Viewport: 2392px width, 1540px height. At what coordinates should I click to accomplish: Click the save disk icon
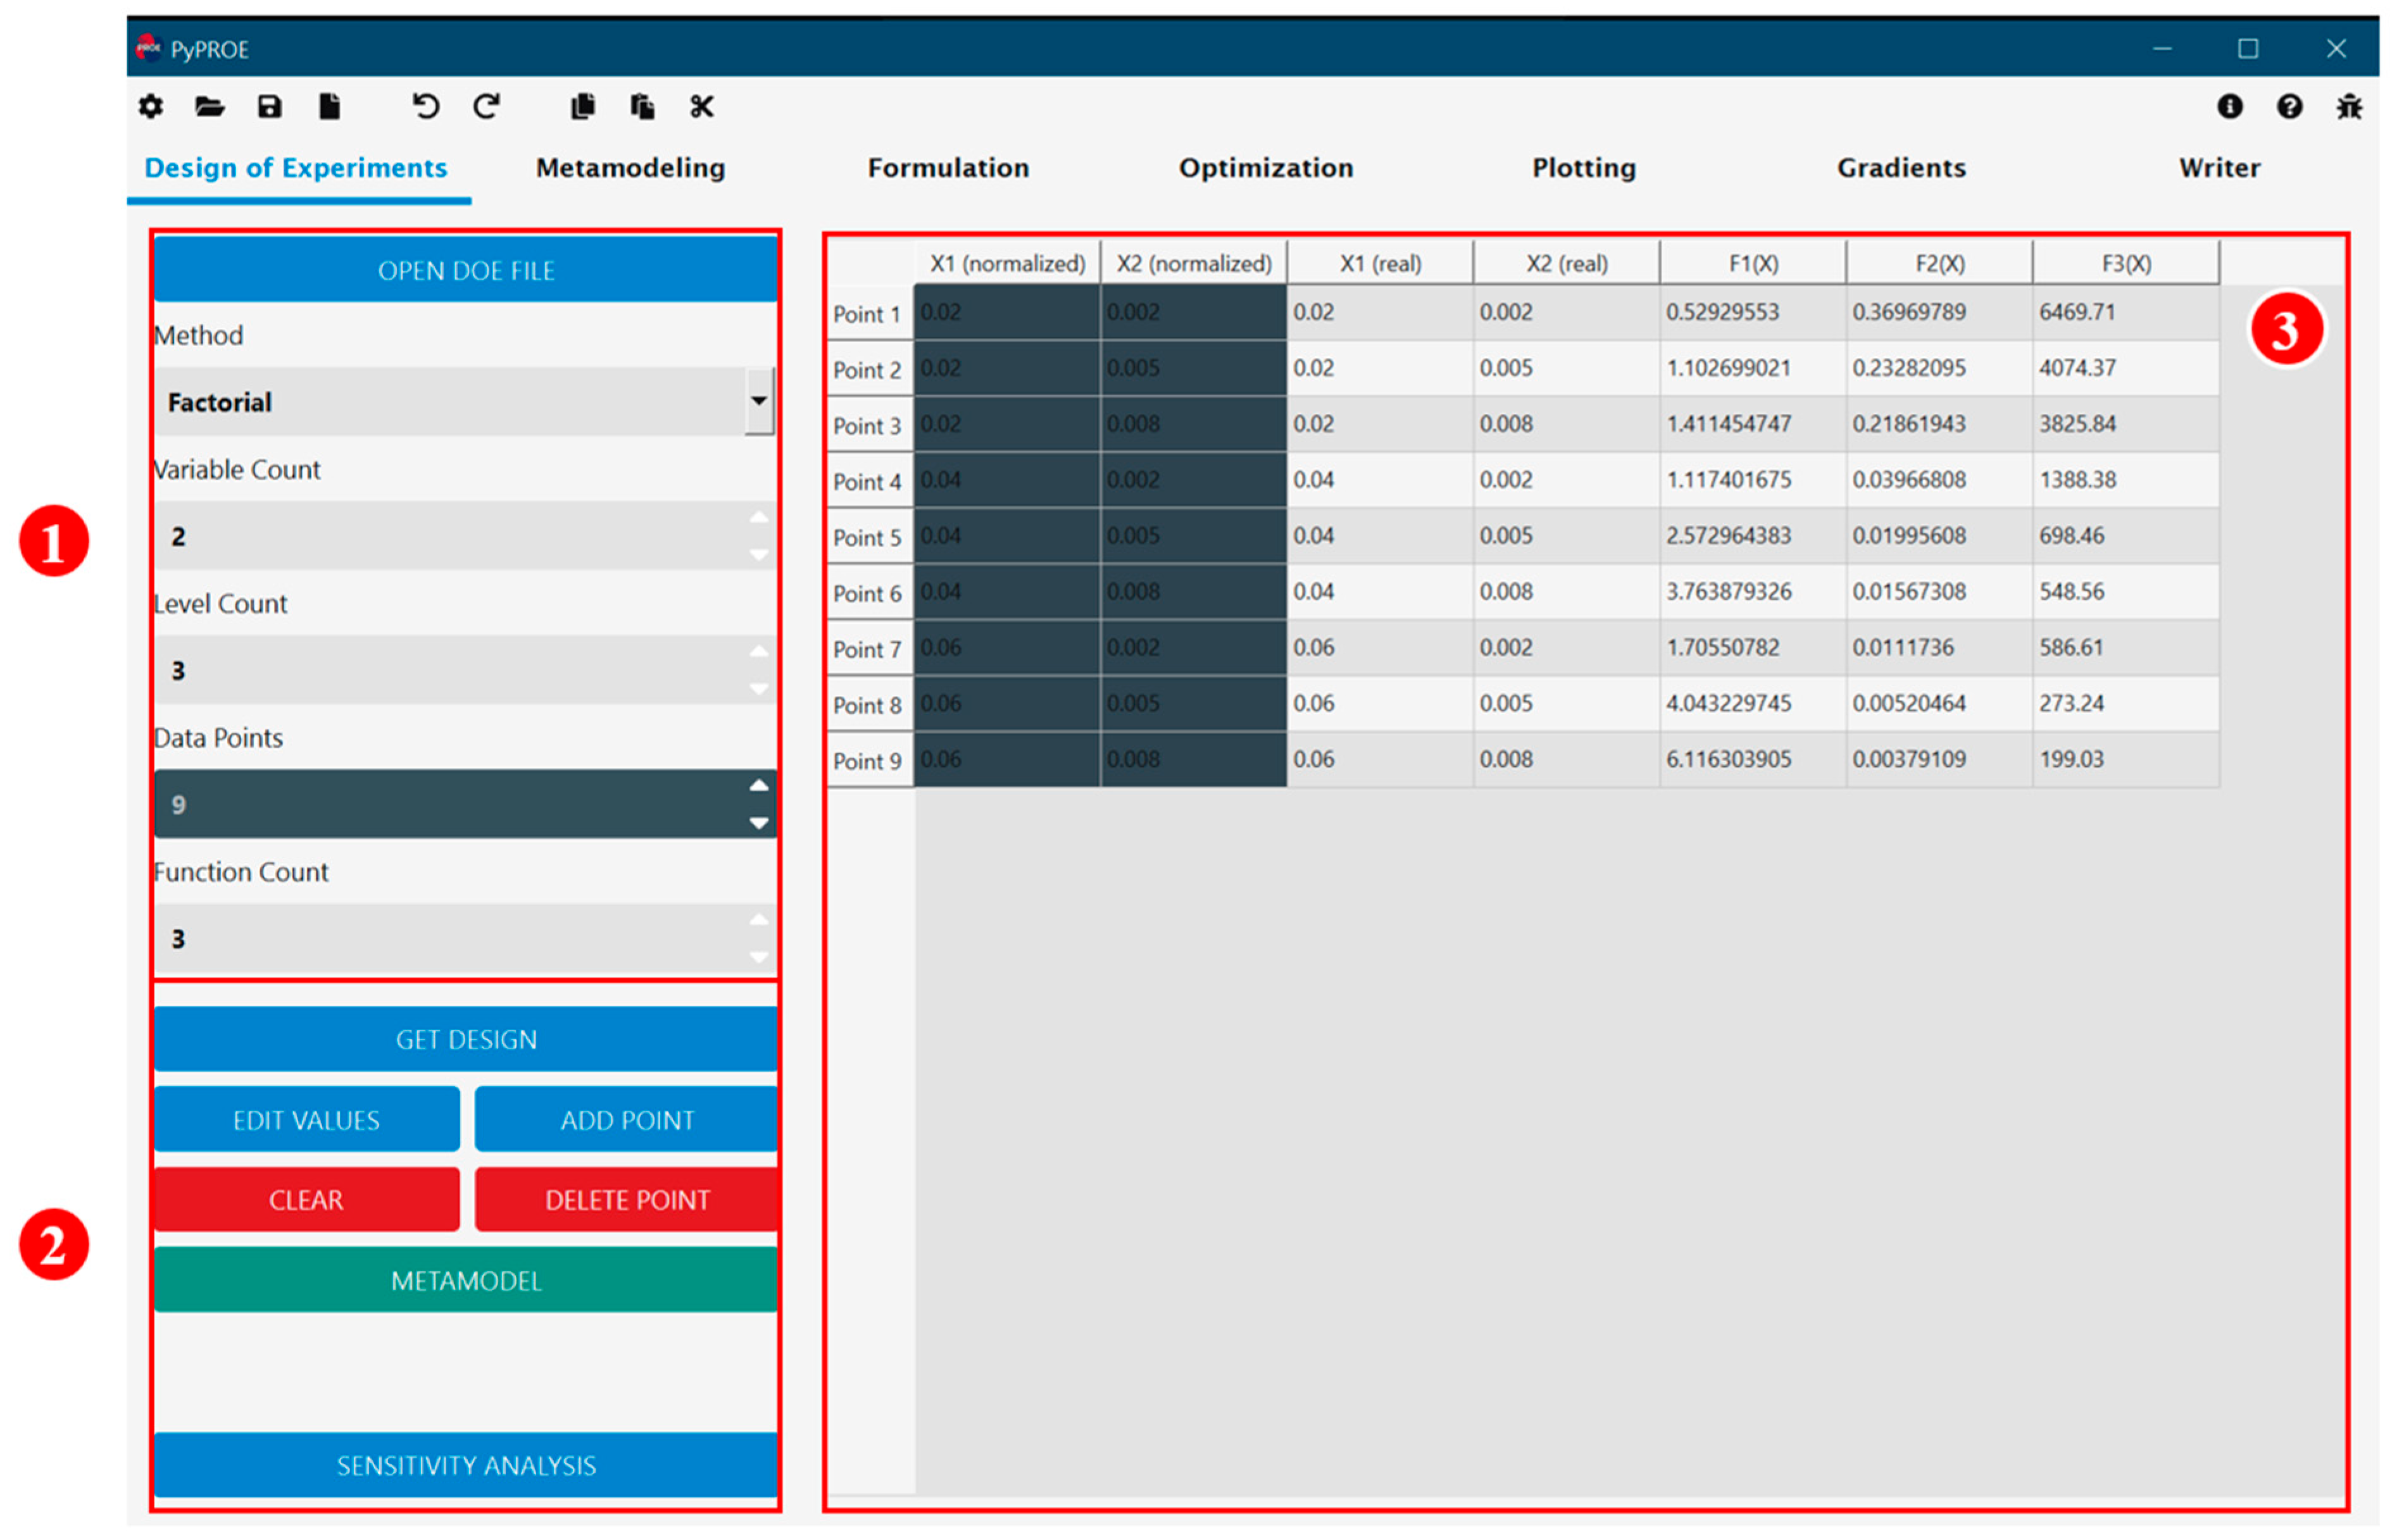point(269,106)
